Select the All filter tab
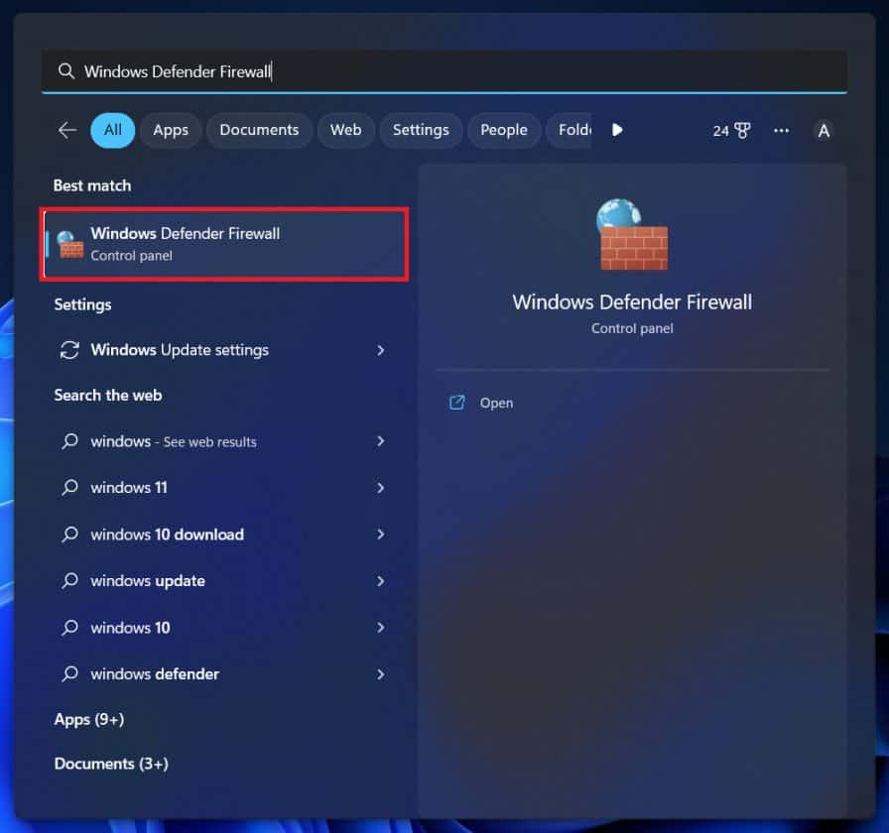 click(x=112, y=130)
